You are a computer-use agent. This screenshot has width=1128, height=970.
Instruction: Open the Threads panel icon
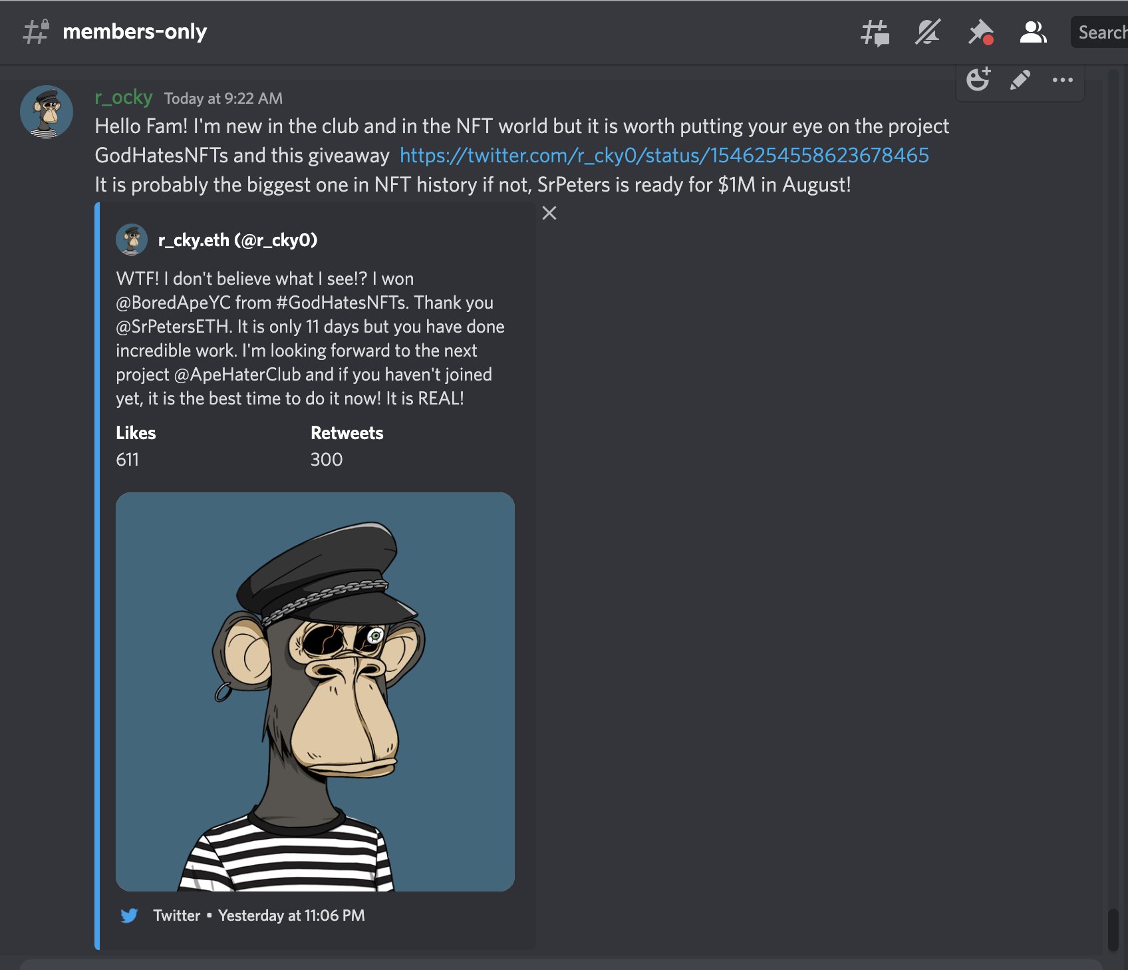pyautogui.click(x=875, y=33)
